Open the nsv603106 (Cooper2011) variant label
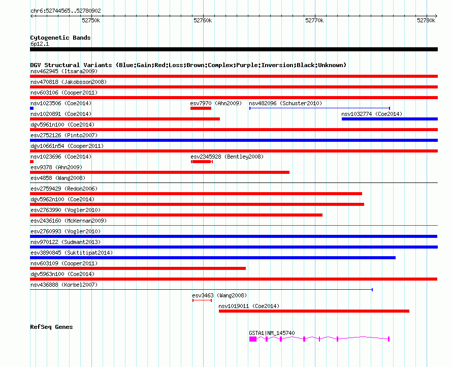The height and width of the screenshot is (367, 452). (64, 93)
